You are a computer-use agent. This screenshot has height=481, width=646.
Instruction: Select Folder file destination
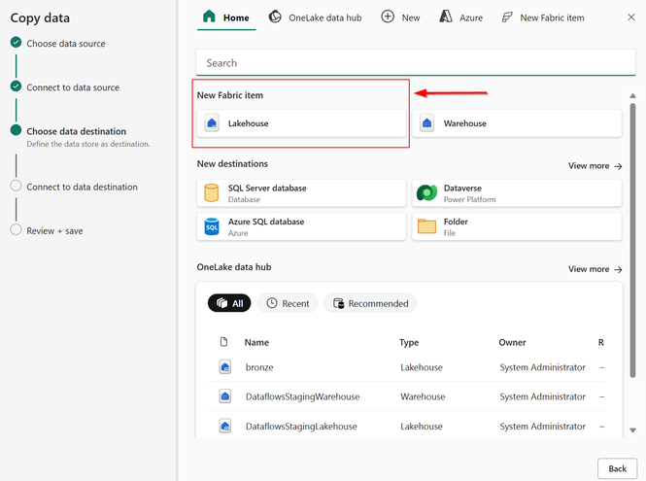point(517,226)
